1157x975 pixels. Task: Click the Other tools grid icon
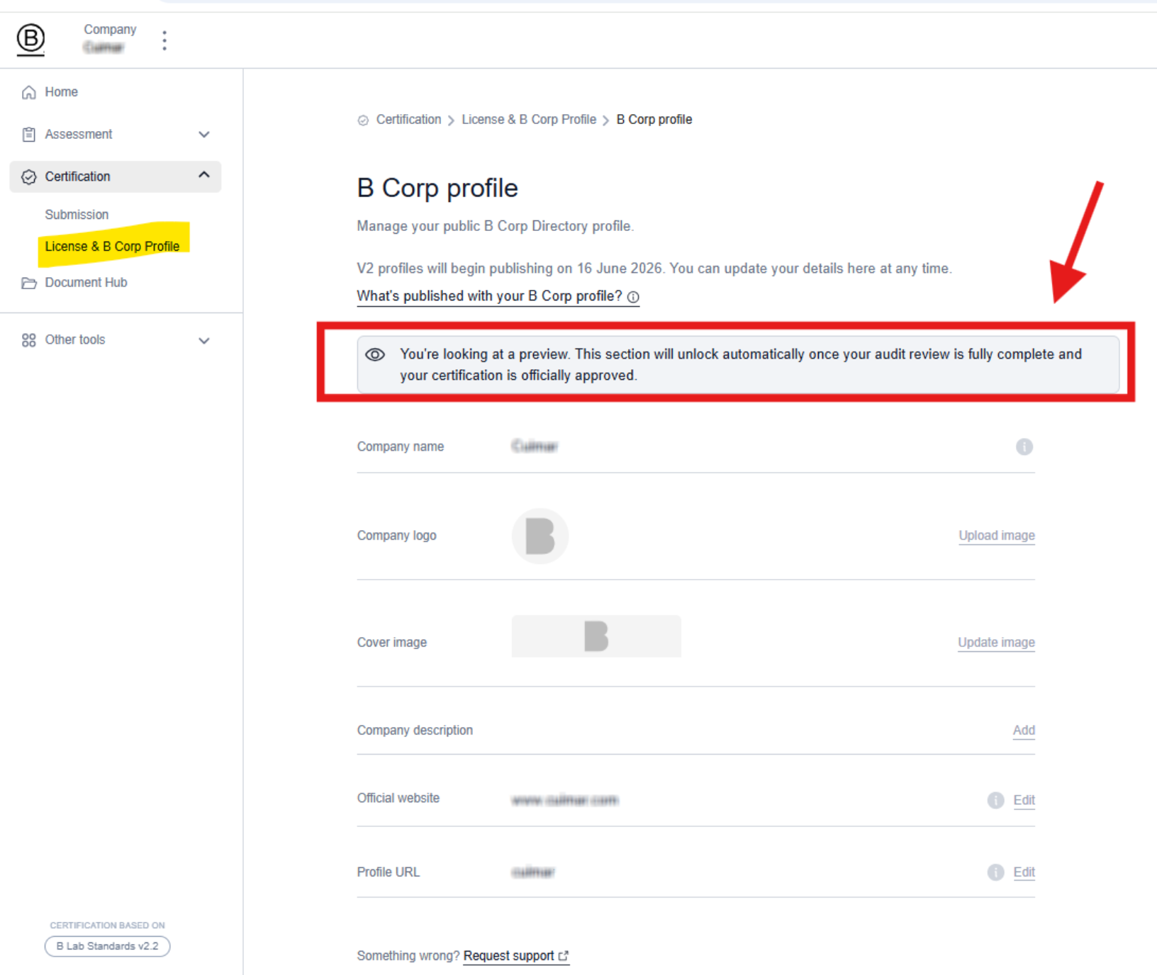(29, 340)
